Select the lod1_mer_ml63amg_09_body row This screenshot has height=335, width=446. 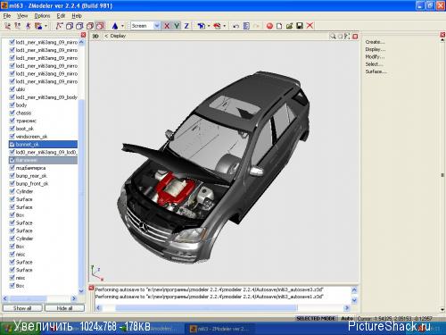44,97
